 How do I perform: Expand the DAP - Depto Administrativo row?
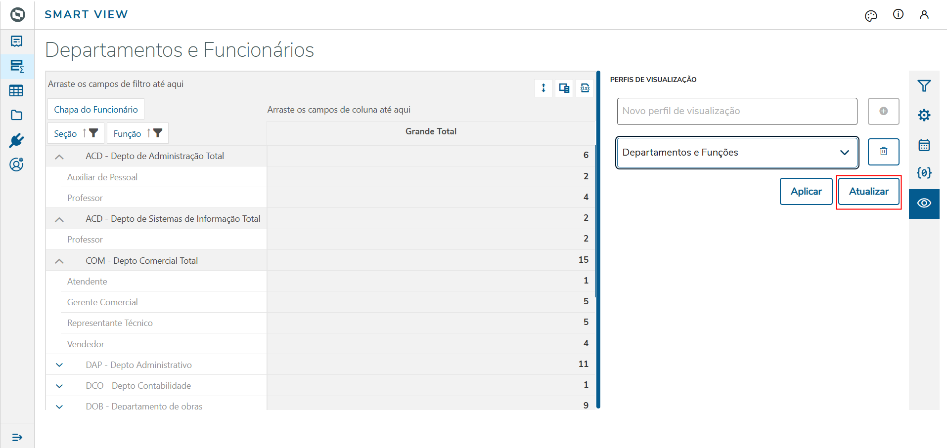click(59, 365)
